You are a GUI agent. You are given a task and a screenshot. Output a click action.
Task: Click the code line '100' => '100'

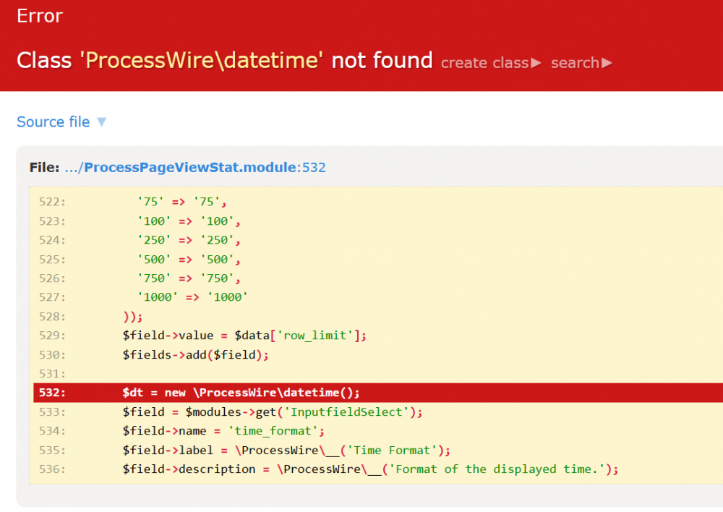coord(188,221)
